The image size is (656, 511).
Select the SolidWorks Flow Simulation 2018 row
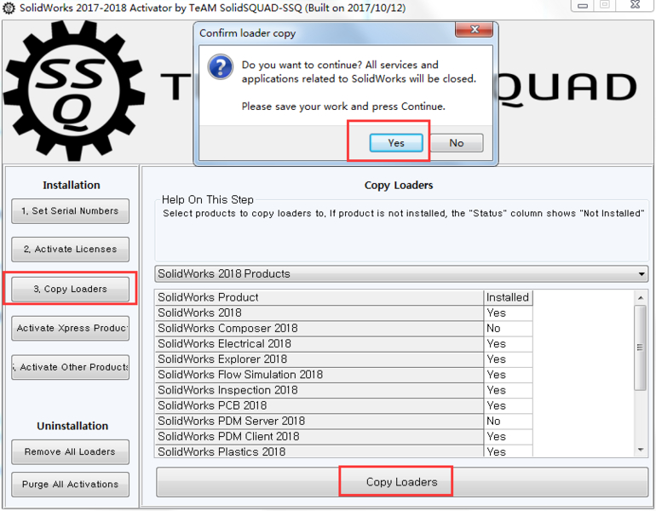(344, 375)
